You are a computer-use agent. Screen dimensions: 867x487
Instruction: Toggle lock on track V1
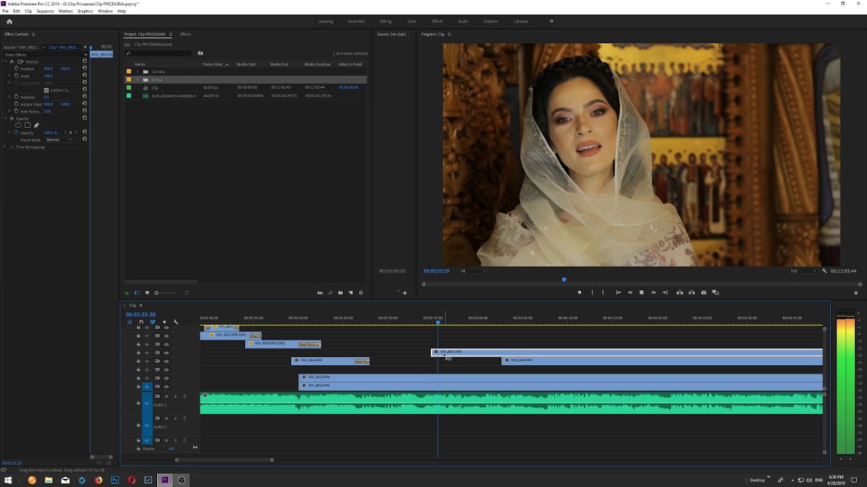(138, 386)
